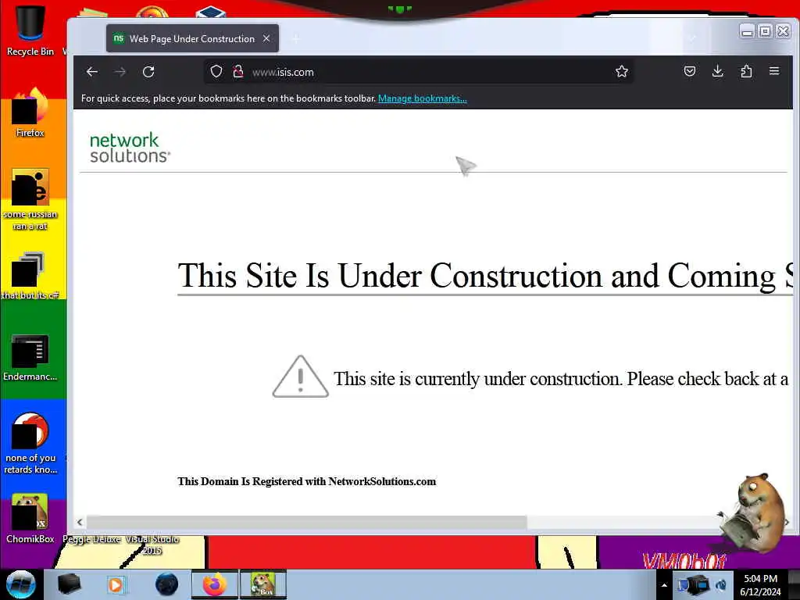Image resolution: width=800 pixels, height=600 pixels.
Task: Maximize the Firefox window
Action: coord(765,31)
